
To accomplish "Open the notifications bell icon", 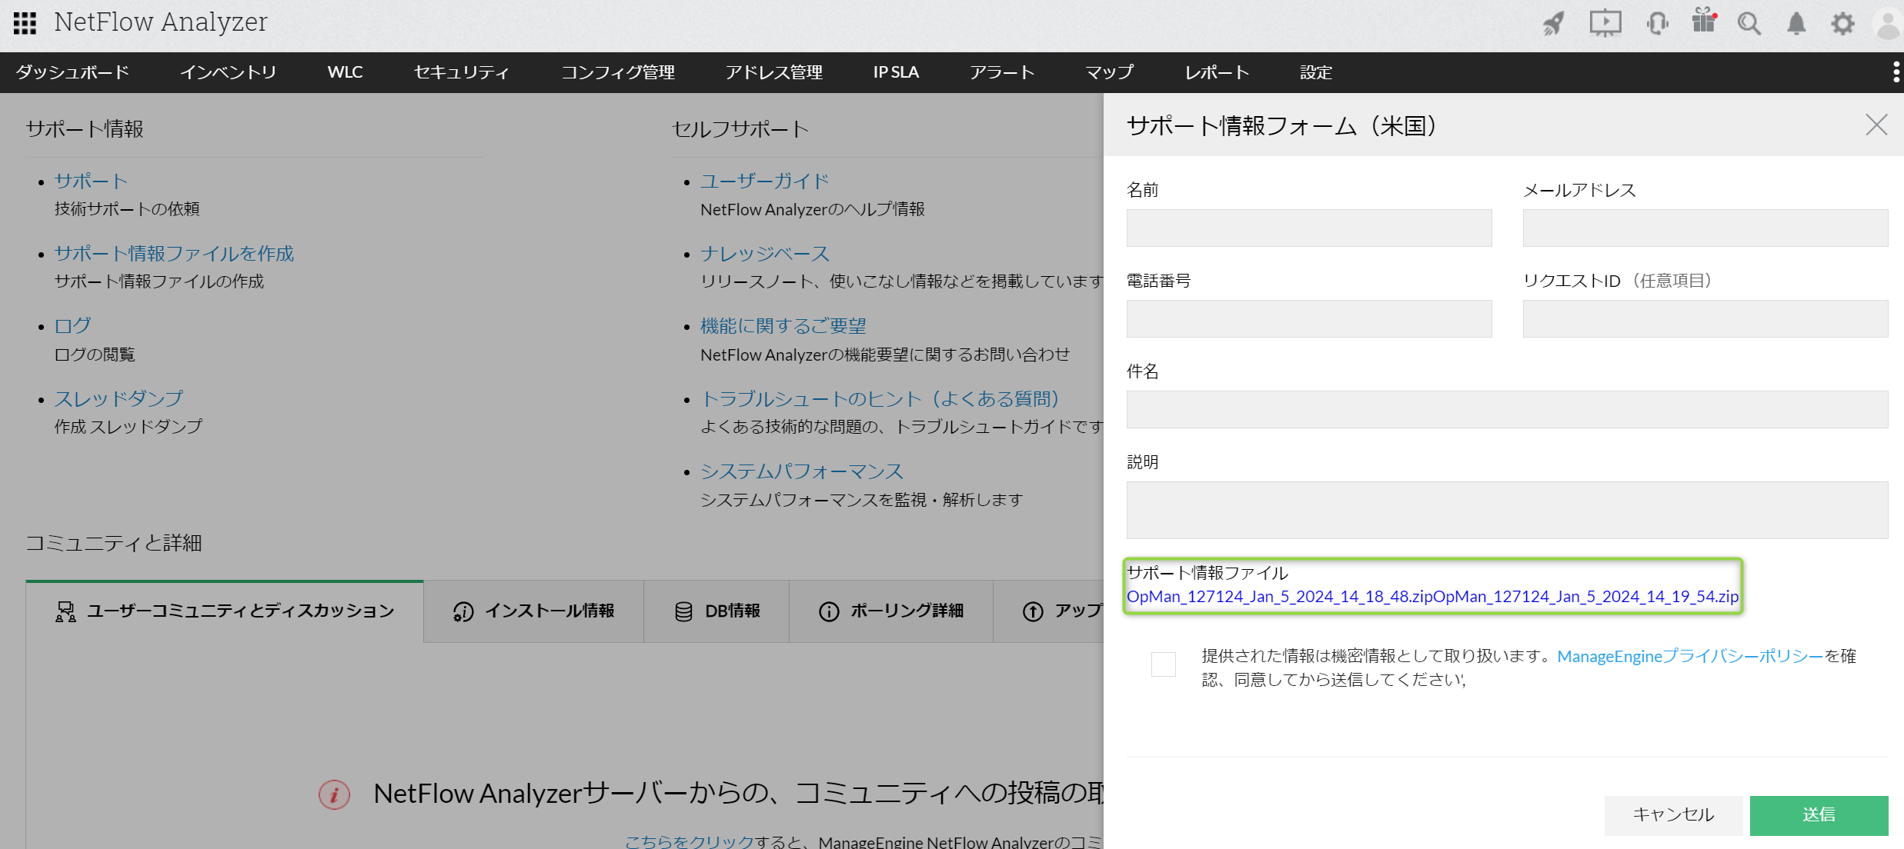I will [1796, 24].
